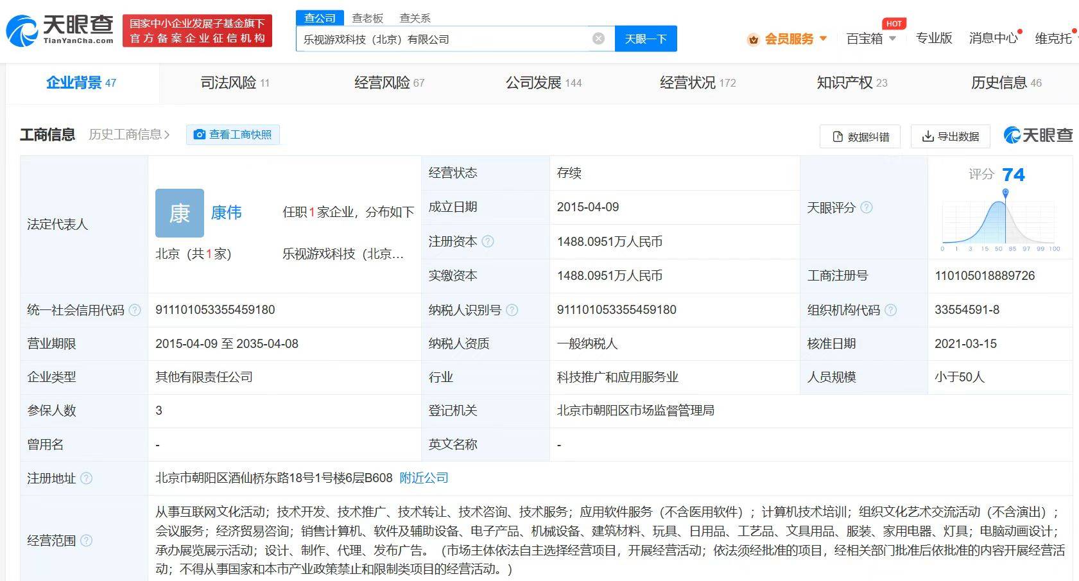
Task: Open legal representative 康伟 link
Action: point(226,212)
